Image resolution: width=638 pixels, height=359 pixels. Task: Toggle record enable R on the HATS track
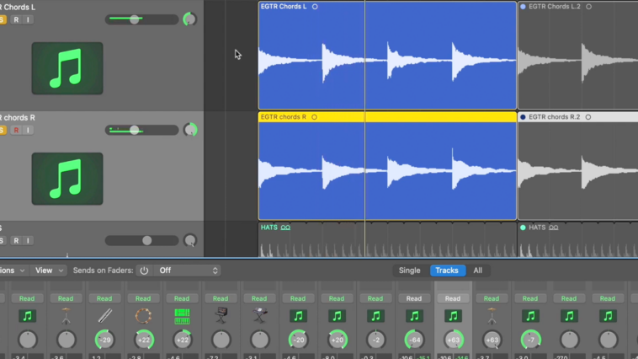pyautogui.click(x=16, y=240)
